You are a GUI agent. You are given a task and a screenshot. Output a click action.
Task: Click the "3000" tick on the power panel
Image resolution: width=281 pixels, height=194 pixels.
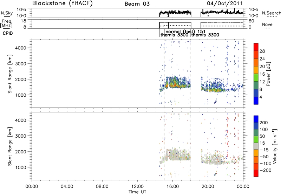pos(21,64)
